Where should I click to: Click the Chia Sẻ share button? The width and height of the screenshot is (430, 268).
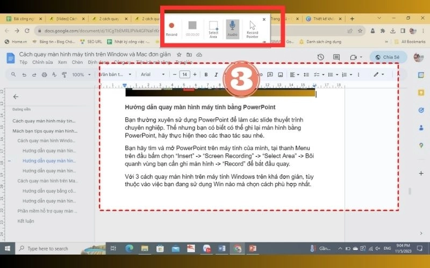[388, 57]
